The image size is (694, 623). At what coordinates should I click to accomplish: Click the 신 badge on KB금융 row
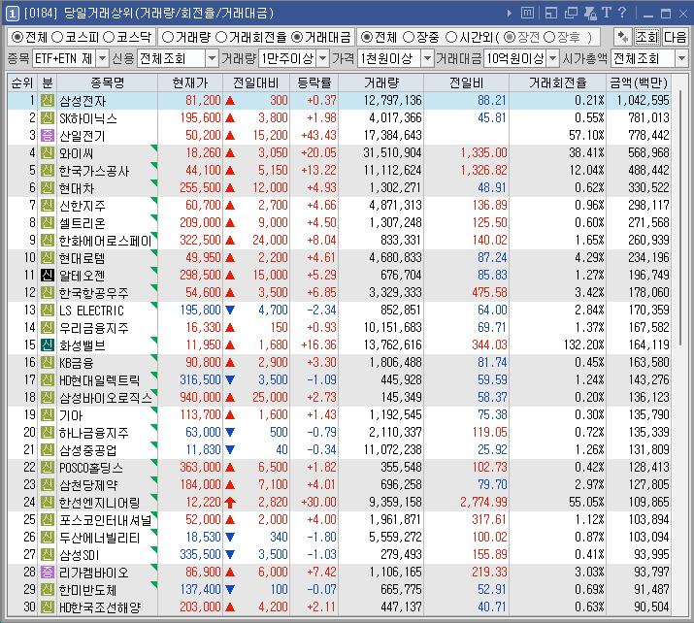pyautogui.click(x=48, y=363)
